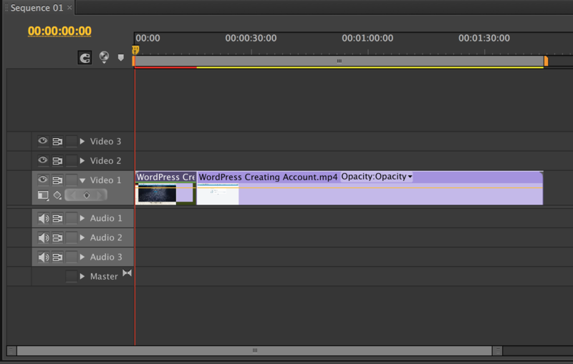Click the Set Encore Chapter Marker icon
573x364 pixels.
pyautogui.click(x=105, y=57)
